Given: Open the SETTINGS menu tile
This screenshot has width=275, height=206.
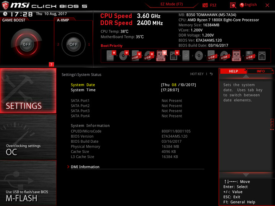Looking at the screenshot, I should coord(28,90).
